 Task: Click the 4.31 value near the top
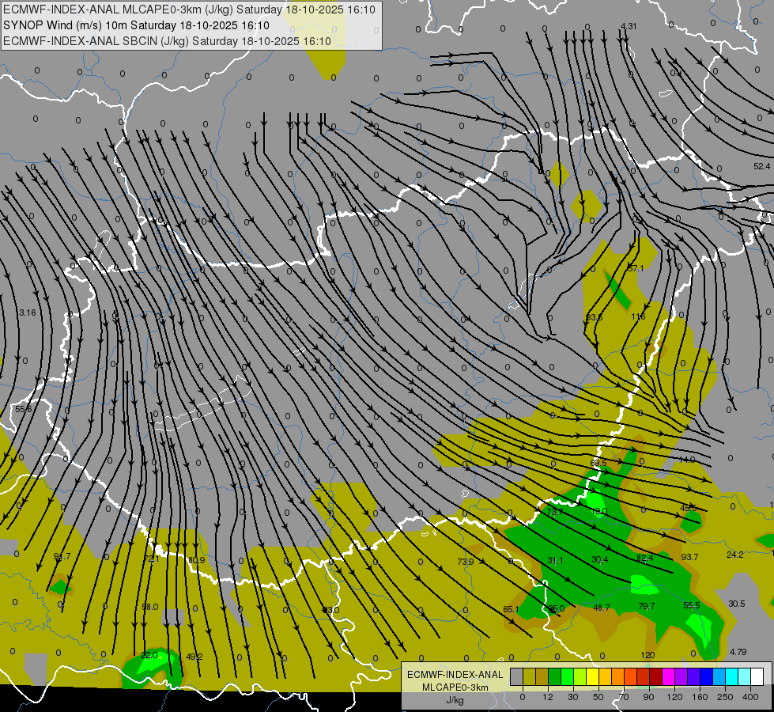click(629, 26)
